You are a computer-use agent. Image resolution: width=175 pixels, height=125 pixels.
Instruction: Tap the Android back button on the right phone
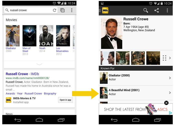tap(114, 120)
